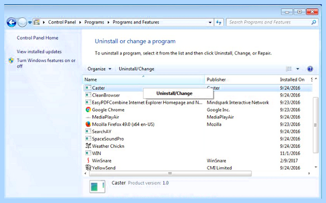The width and height of the screenshot is (326, 203).
Task: Click Uninstall/Change in the toolbar
Action: pyautogui.click(x=136, y=69)
